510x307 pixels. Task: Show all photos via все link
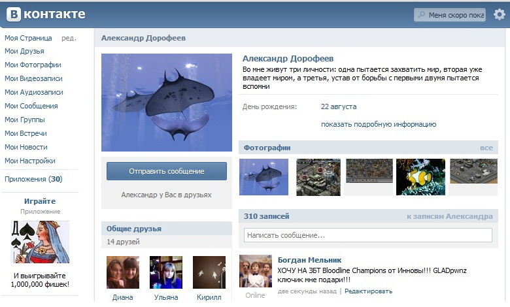486,148
